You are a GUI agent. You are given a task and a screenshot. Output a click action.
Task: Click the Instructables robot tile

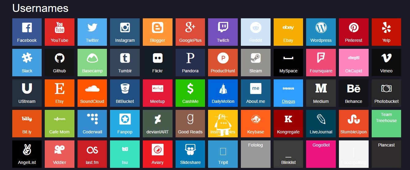coord(223,124)
